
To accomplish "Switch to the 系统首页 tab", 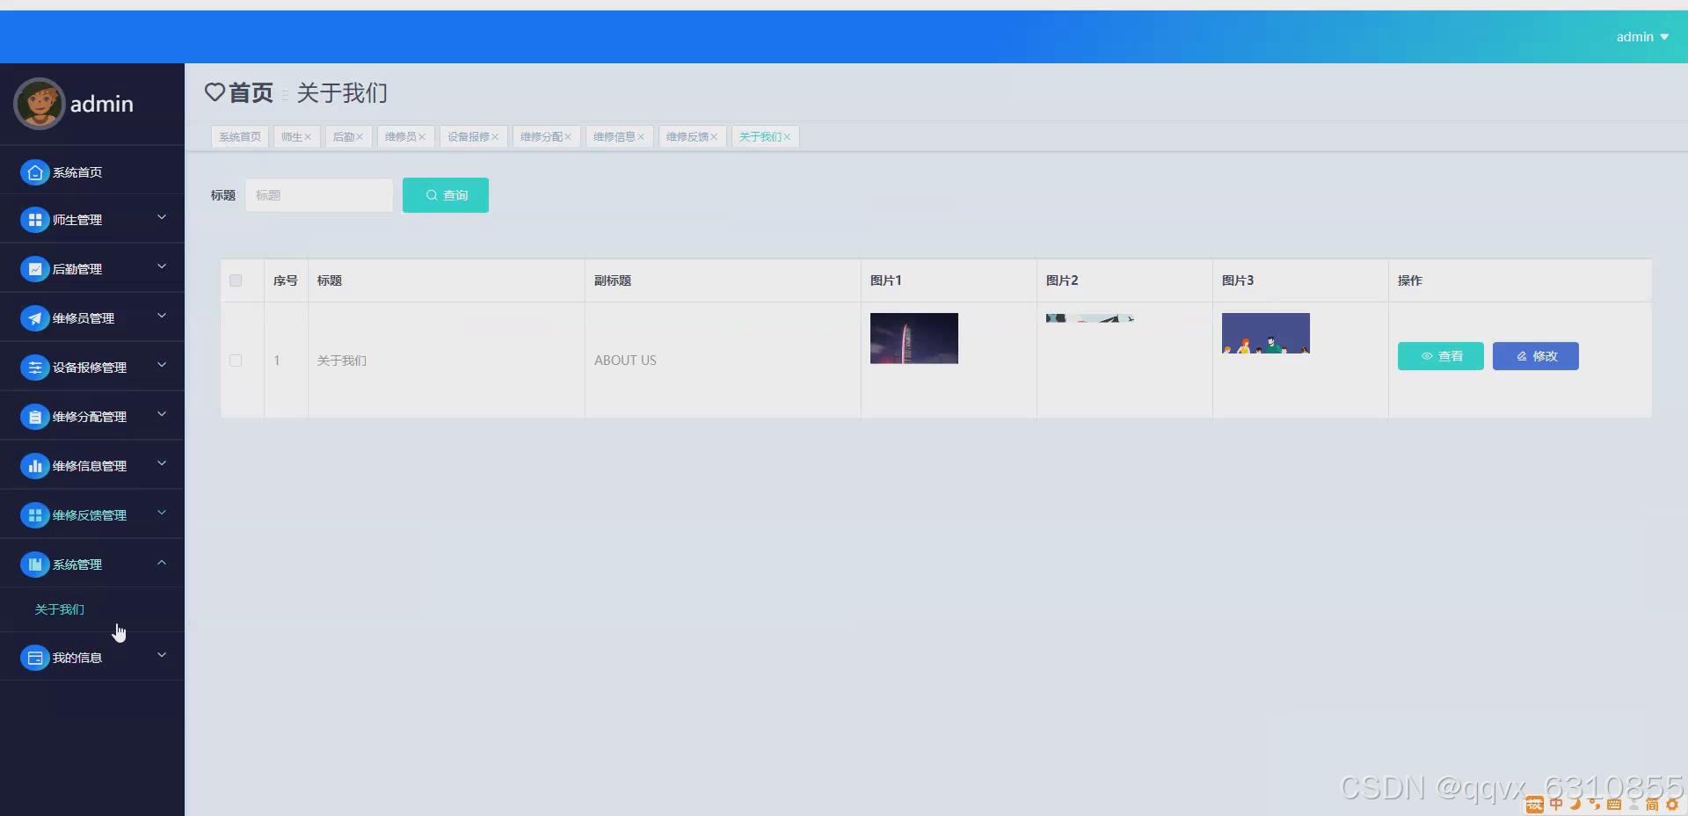I will click(x=240, y=137).
